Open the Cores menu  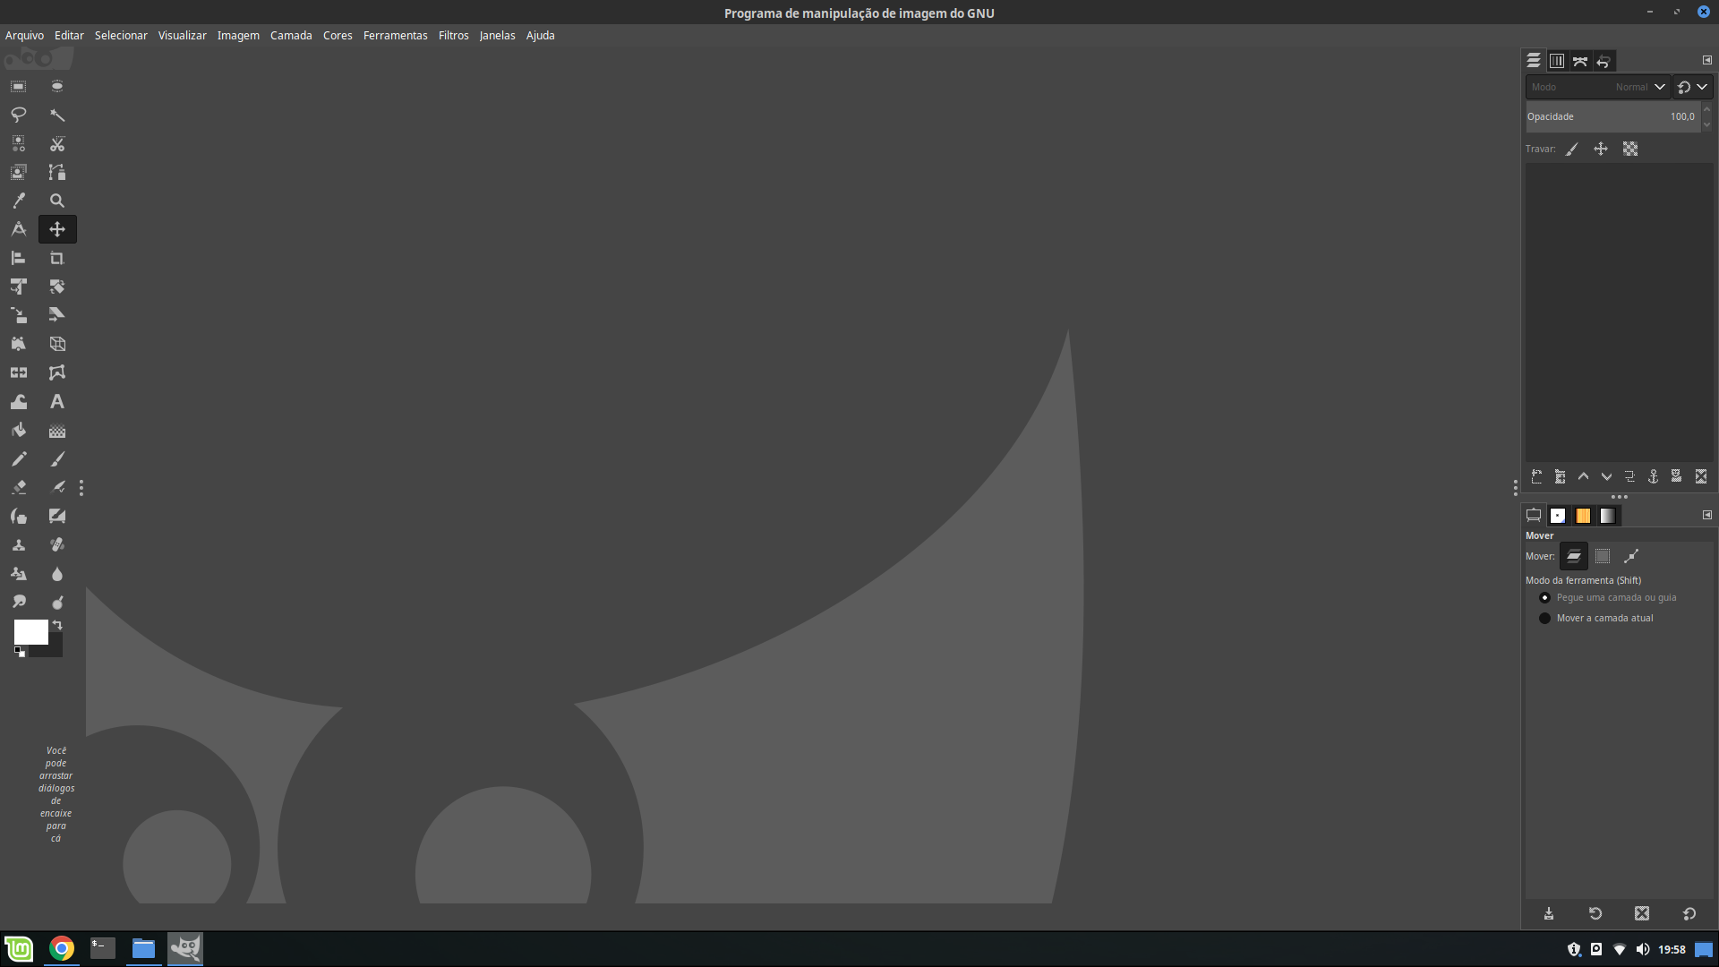(x=338, y=35)
